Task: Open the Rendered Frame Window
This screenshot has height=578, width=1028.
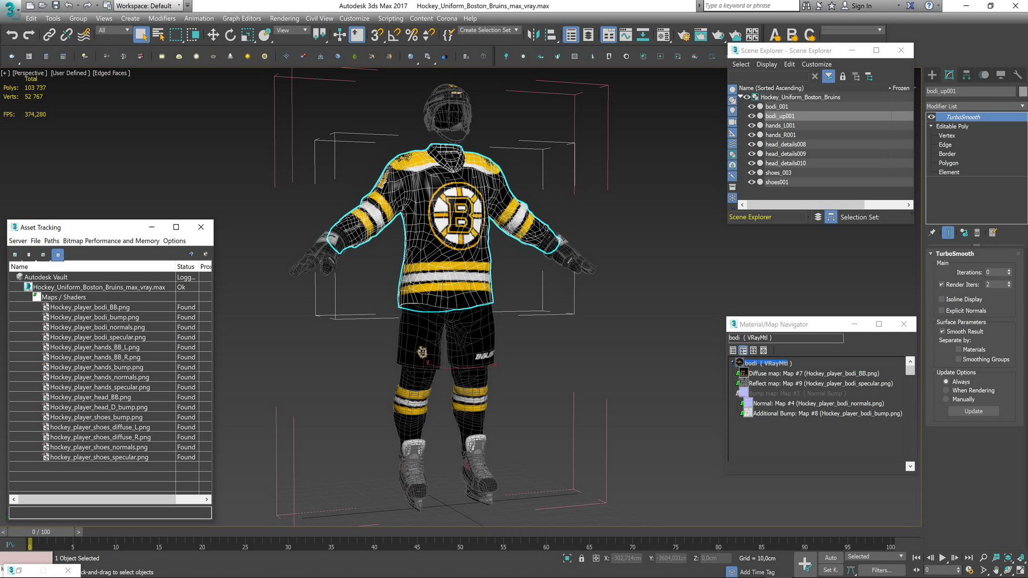Action: (x=701, y=35)
